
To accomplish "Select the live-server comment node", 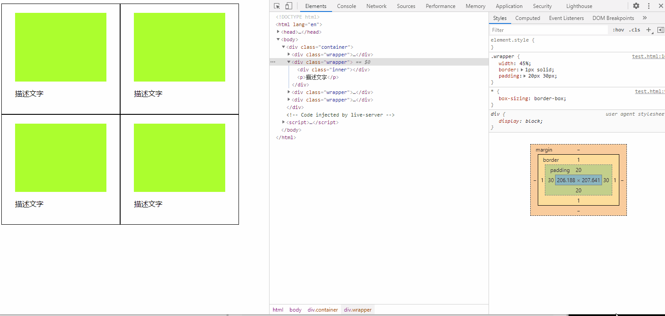I will pyautogui.click(x=340, y=115).
